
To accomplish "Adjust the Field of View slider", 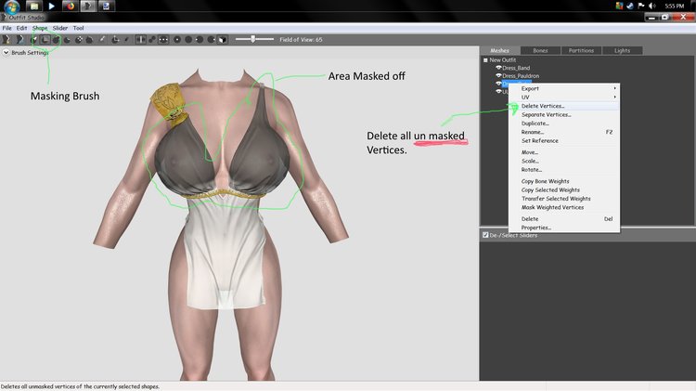I will (x=253, y=39).
